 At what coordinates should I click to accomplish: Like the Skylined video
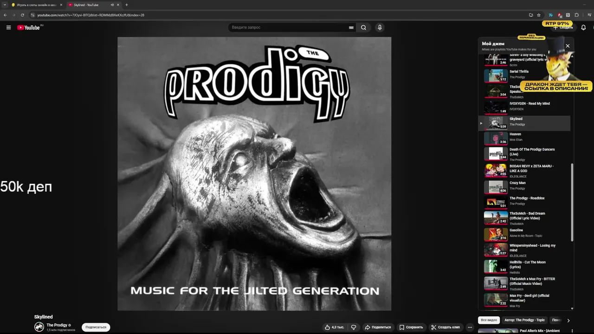click(334, 327)
